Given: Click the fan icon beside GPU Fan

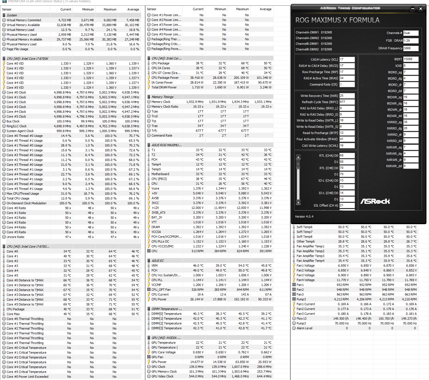Looking at the screenshot, I should pyautogui.click(x=149, y=357).
